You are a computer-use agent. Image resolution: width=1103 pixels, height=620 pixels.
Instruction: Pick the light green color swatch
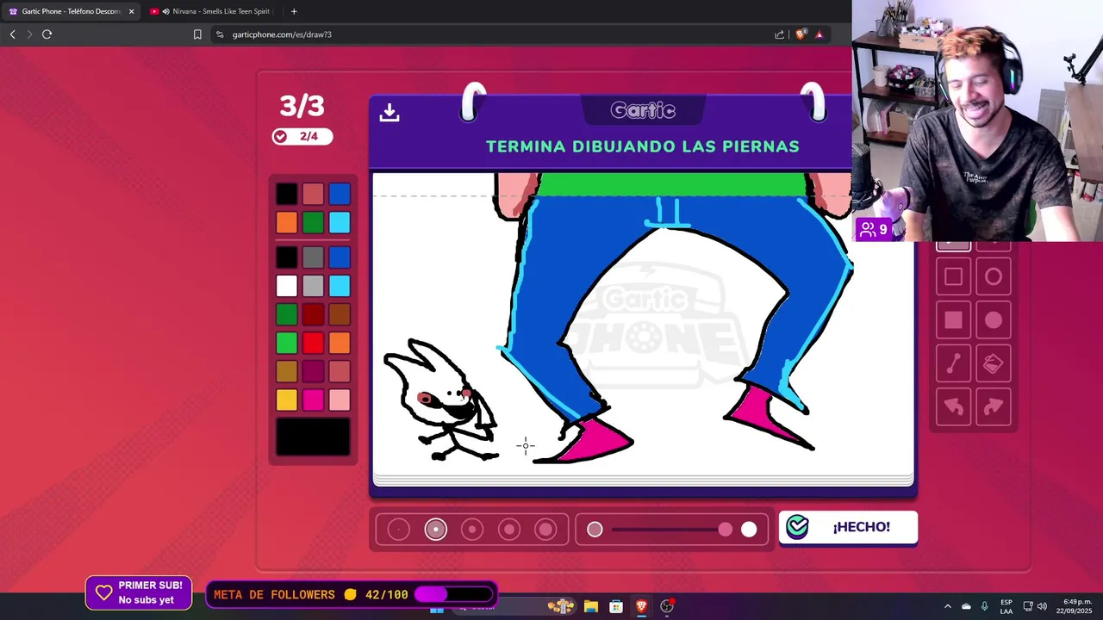[x=287, y=343]
